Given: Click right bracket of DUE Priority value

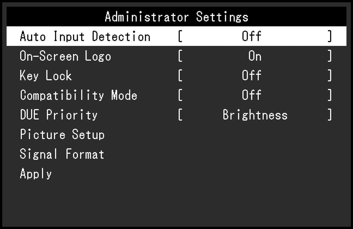Looking at the screenshot, I should (330, 115).
